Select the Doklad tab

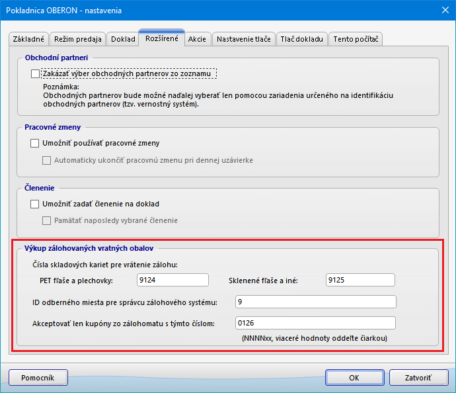(122, 39)
